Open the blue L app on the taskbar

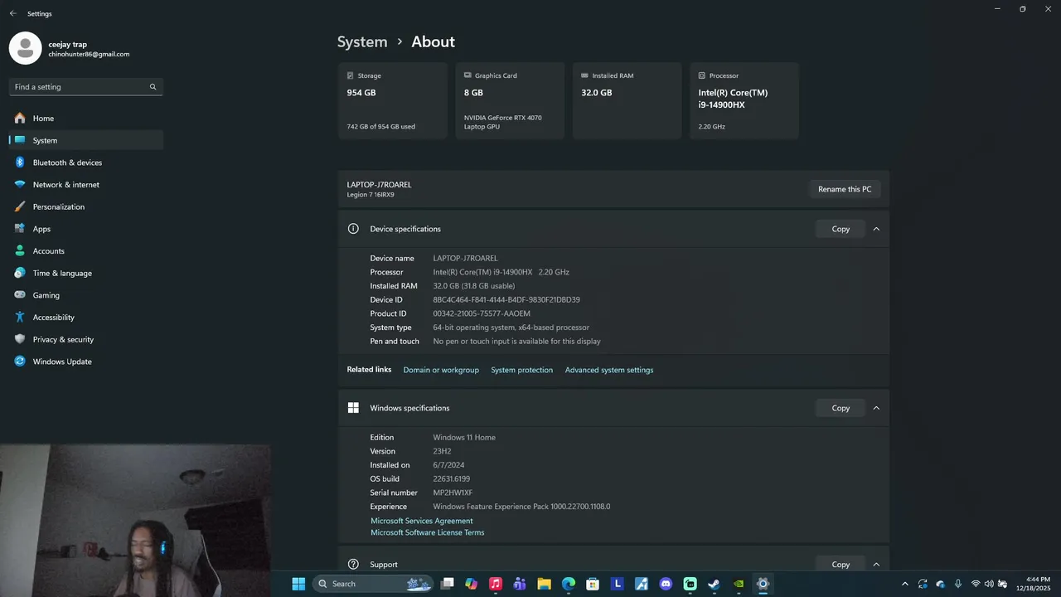[x=617, y=584]
